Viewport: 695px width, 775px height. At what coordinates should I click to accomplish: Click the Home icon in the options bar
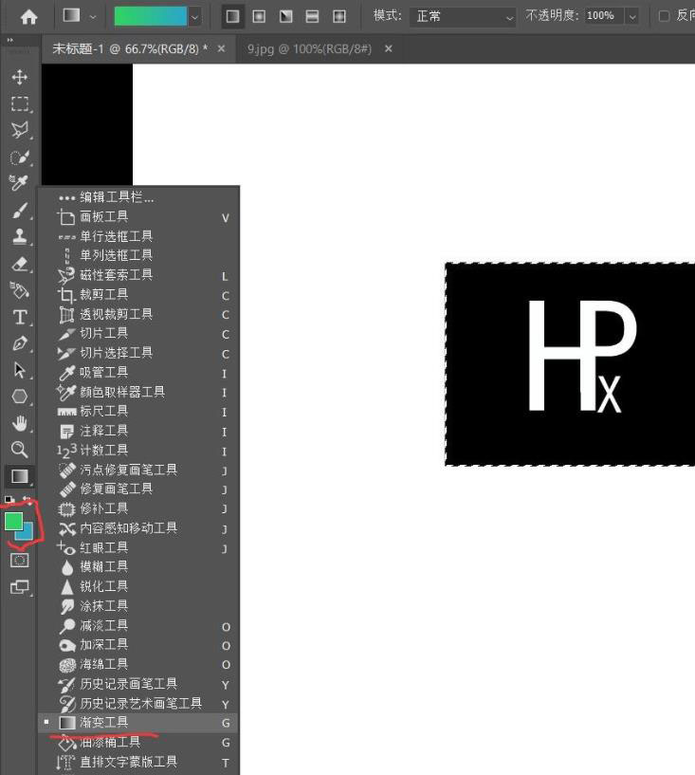tap(29, 16)
